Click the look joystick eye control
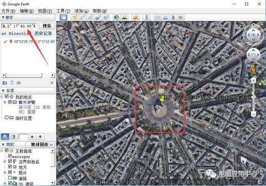 click(x=253, y=35)
